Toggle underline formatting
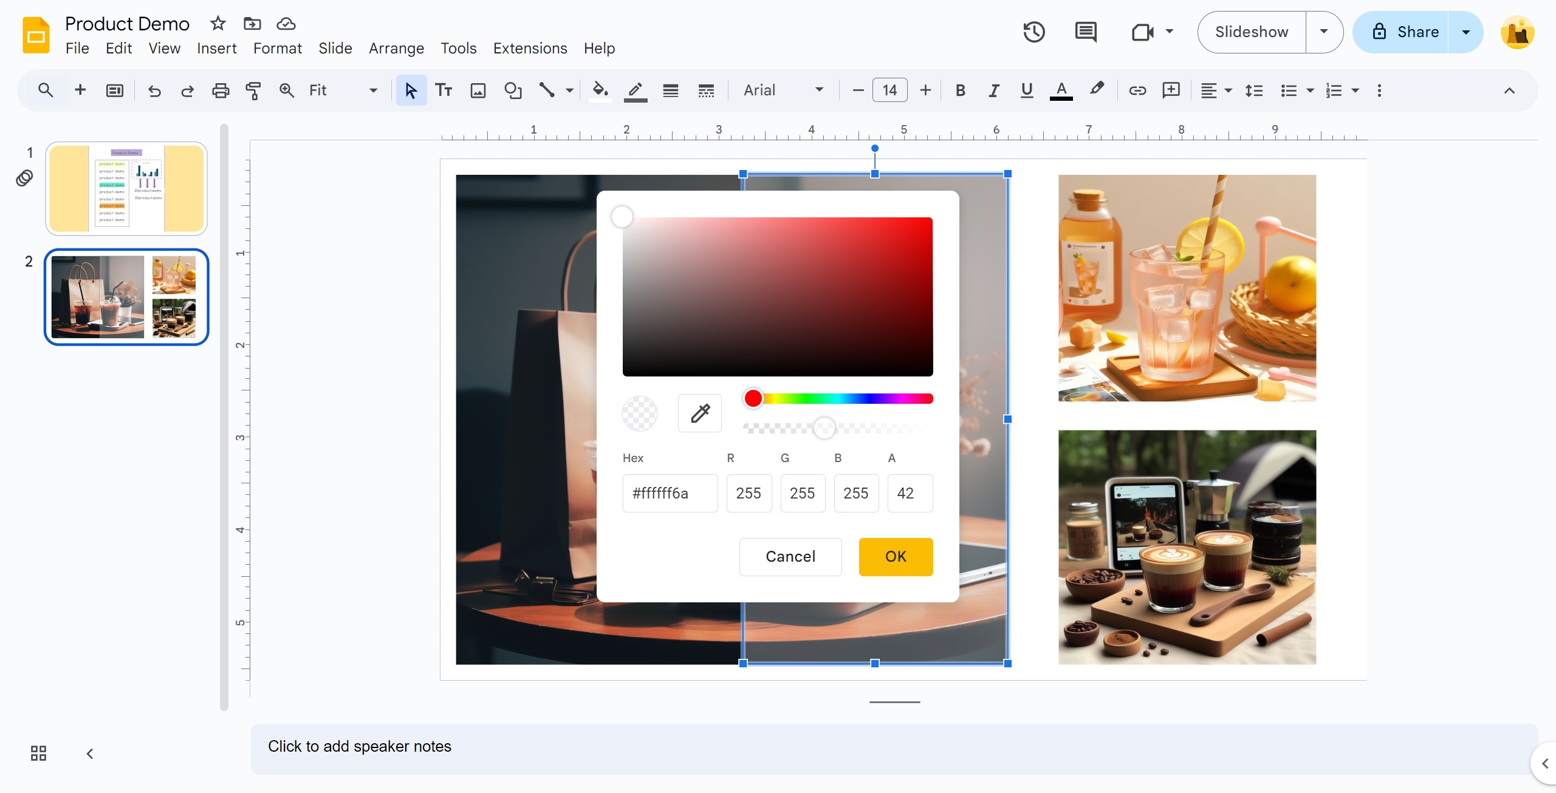The width and height of the screenshot is (1556, 793). (x=1027, y=90)
